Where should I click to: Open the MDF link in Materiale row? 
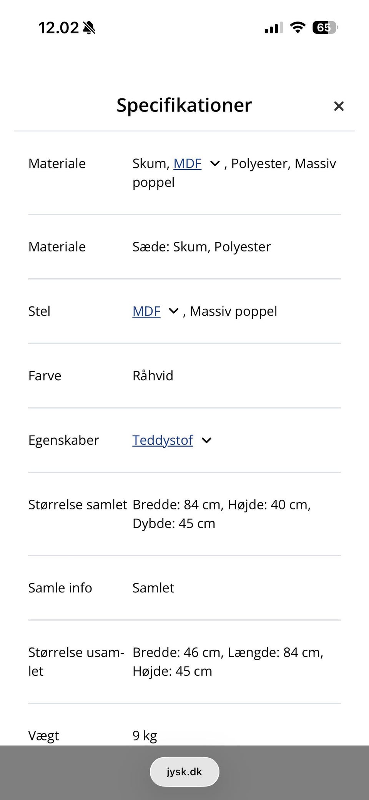[188, 163]
